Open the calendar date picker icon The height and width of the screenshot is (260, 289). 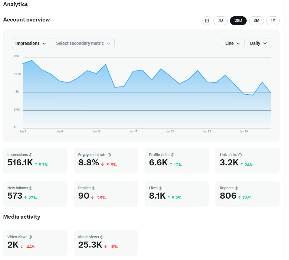tap(207, 21)
